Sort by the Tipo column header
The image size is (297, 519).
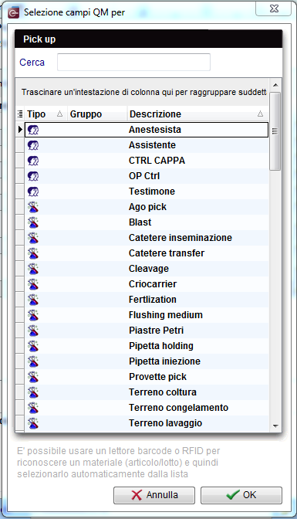click(x=46, y=114)
